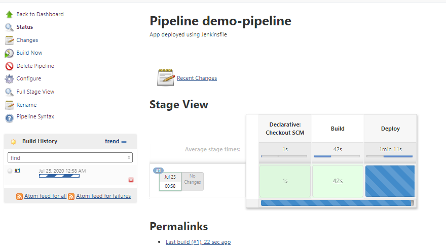Screen dimensions: 446x251
Task: Click the Configure gear icon
Action: click(x=9, y=79)
